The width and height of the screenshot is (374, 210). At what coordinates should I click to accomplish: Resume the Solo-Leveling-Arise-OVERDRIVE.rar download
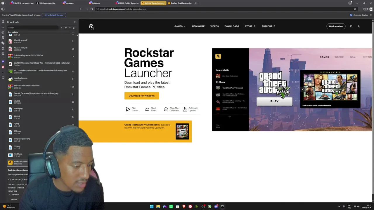(73, 56)
